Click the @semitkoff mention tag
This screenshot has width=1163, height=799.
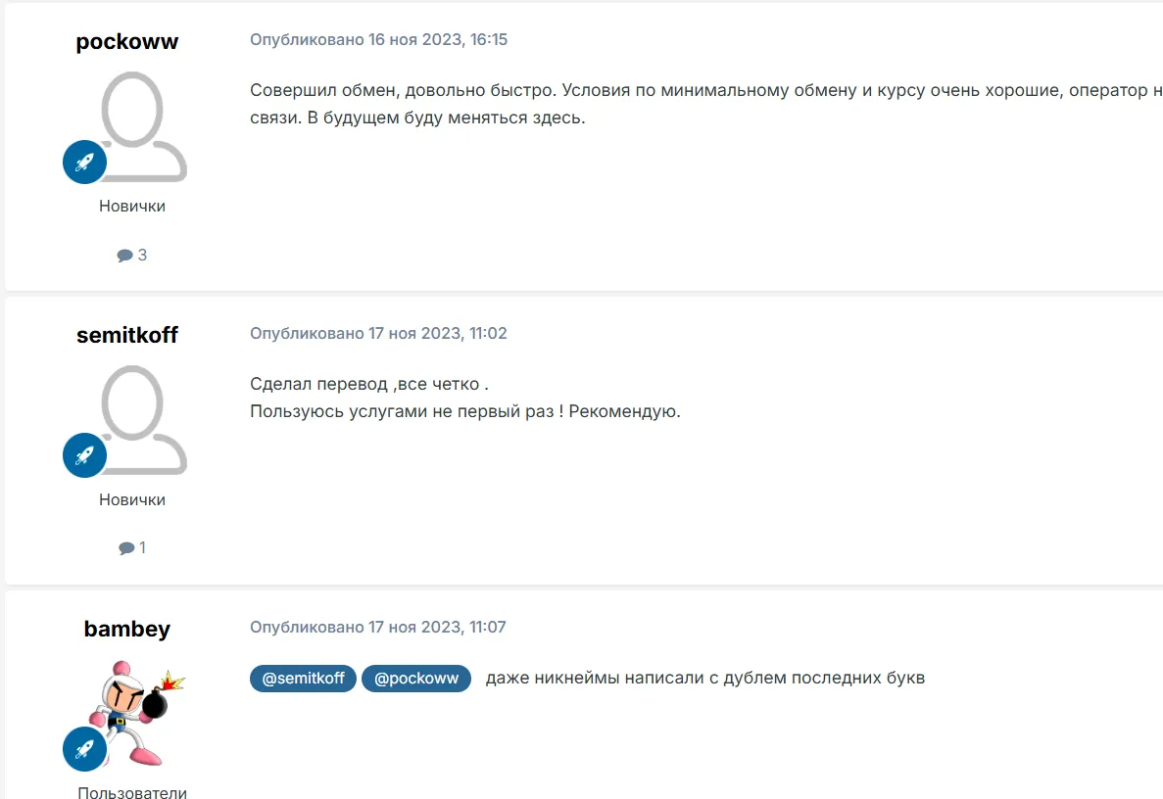click(x=304, y=679)
